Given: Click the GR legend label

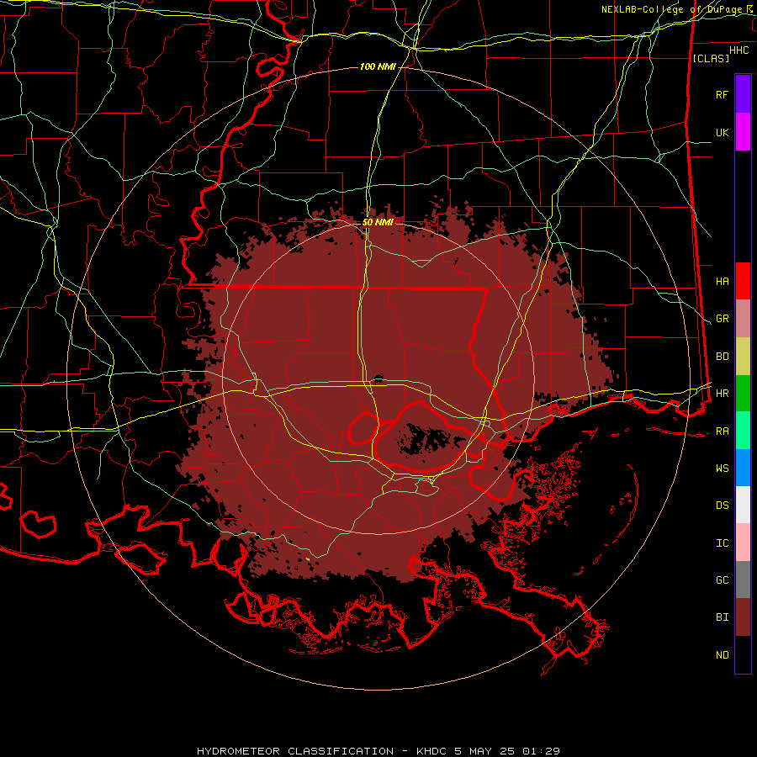Looking at the screenshot, I should coord(722,319).
